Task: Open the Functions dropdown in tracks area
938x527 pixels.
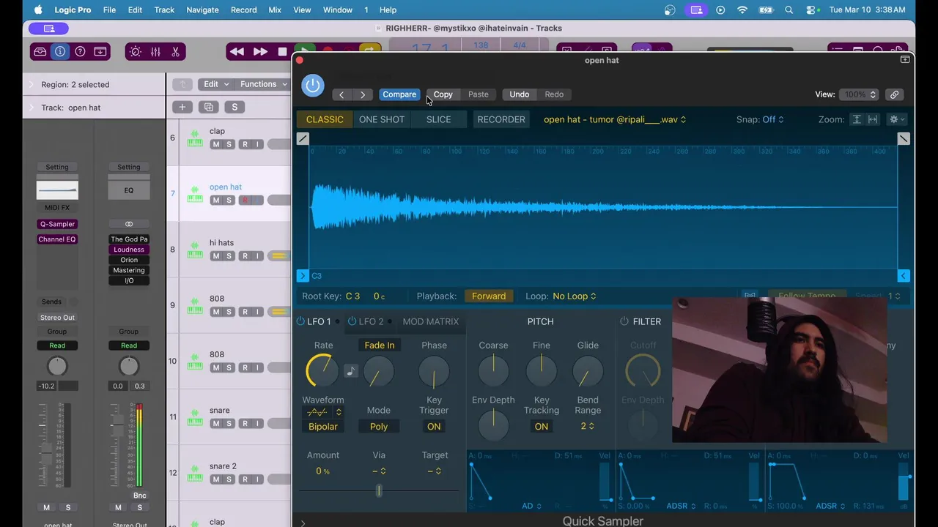Action: point(263,84)
